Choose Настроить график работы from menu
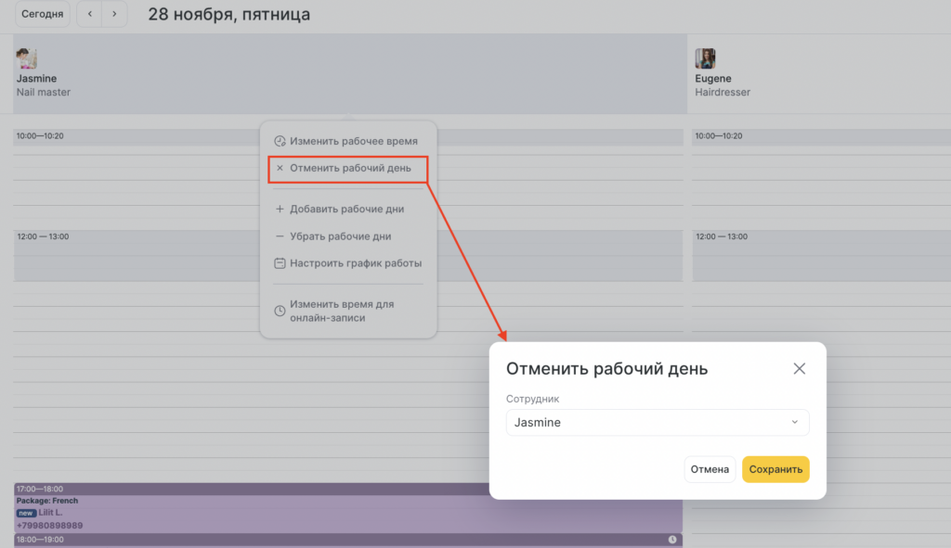 (x=356, y=263)
